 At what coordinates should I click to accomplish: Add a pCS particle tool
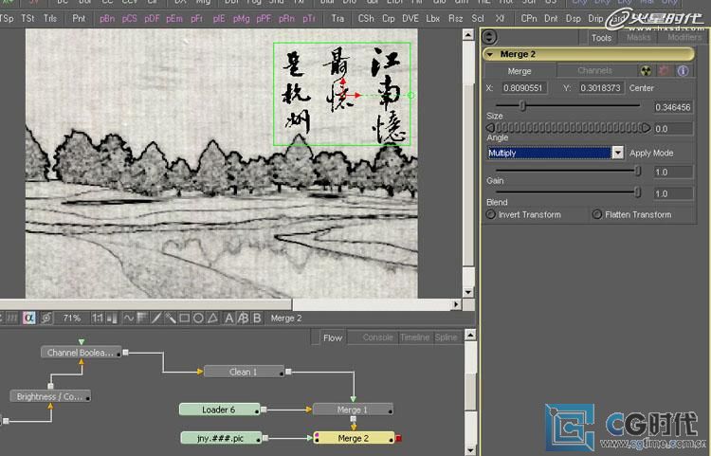(129, 19)
